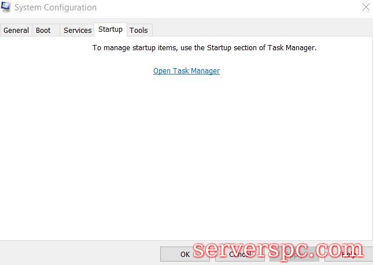Screen dimensions: 373x265
Task: Click the Startup tab
Action: pyautogui.click(x=110, y=29)
